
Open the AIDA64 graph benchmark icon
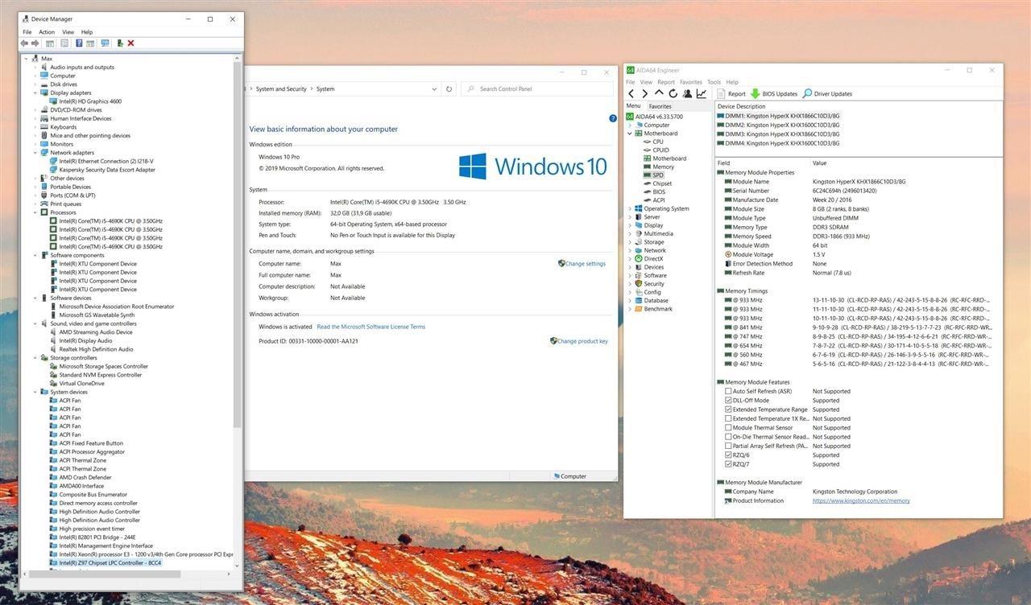pos(701,93)
